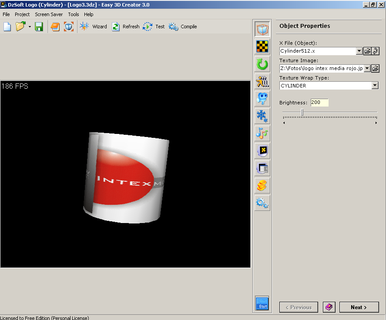Select the gold coins sidebar icon
This screenshot has width=386, height=320.
click(262, 186)
